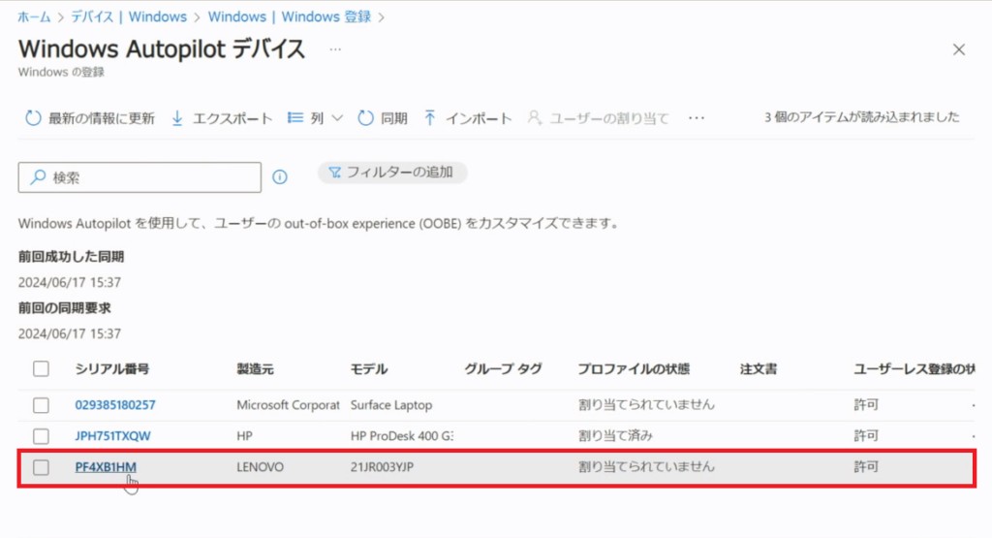Click the Import (インポート) upload icon
Viewport: 992px width, 538px height.
[x=430, y=118]
